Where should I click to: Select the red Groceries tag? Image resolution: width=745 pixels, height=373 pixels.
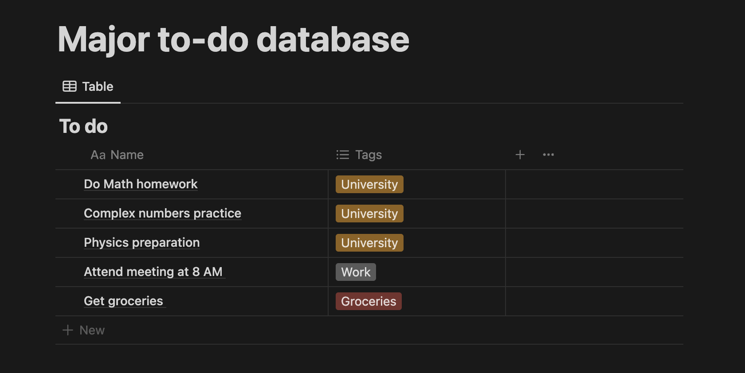(368, 301)
